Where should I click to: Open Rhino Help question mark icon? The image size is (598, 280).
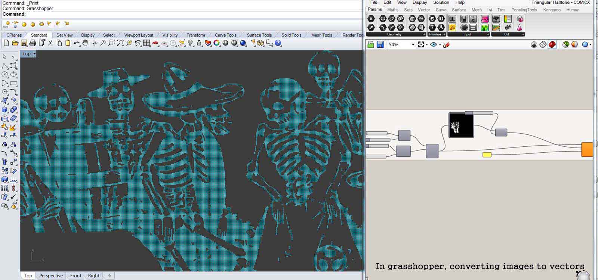pos(278,43)
